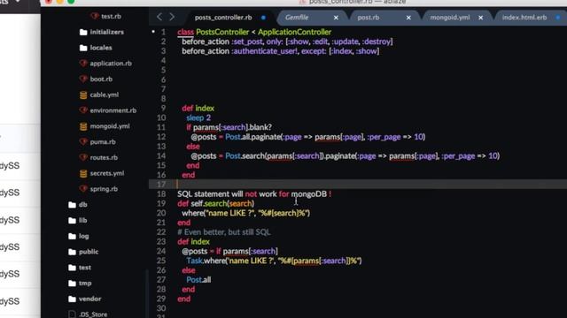Viewport: 567px width, 318px height.
Task: Close the mongoid.yml tab
Action: [x=480, y=18]
